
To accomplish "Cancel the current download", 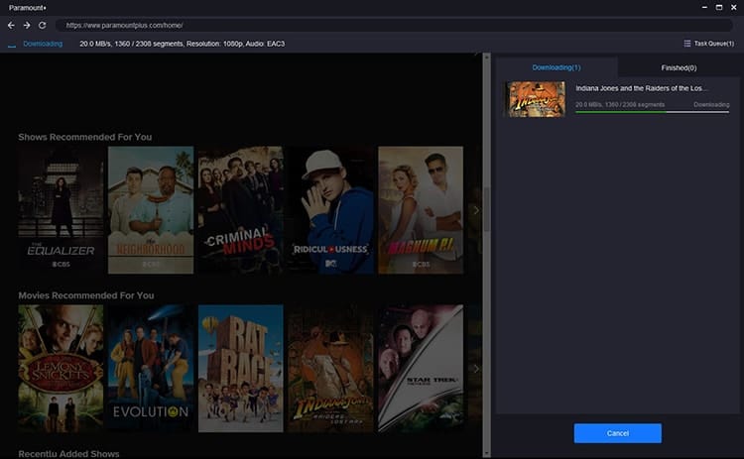I will point(617,433).
